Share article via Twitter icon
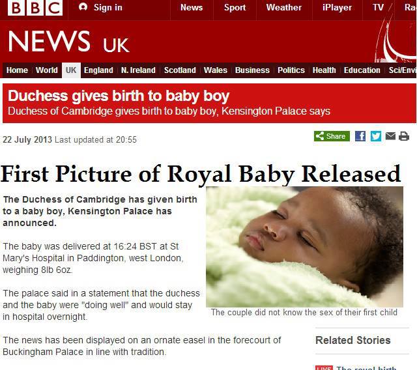 click(x=376, y=136)
